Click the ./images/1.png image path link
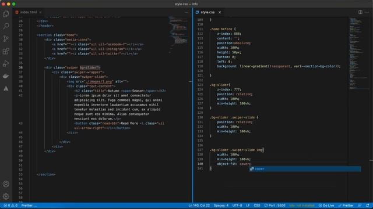Screen dimensions: 373x209 (98, 81)
